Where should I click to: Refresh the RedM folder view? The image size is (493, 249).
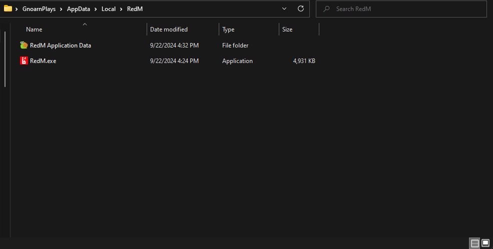coord(301,9)
